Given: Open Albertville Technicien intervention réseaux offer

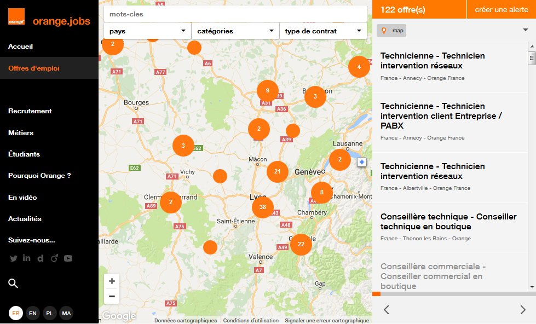Looking at the screenshot, I should click(x=450, y=177).
